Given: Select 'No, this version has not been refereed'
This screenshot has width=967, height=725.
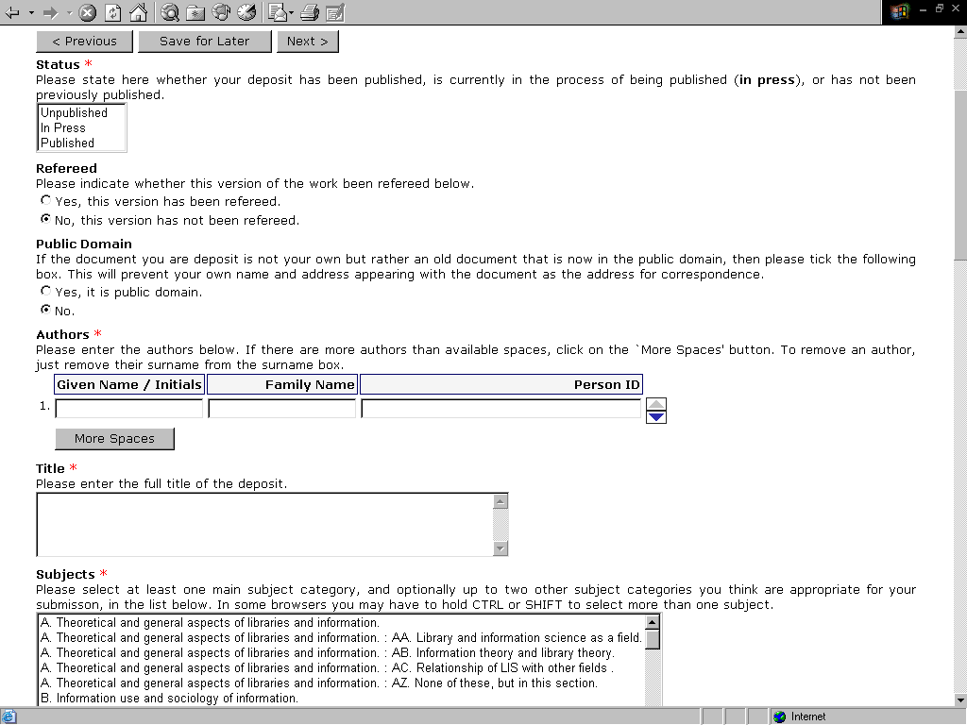Looking at the screenshot, I should tap(46, 219).
